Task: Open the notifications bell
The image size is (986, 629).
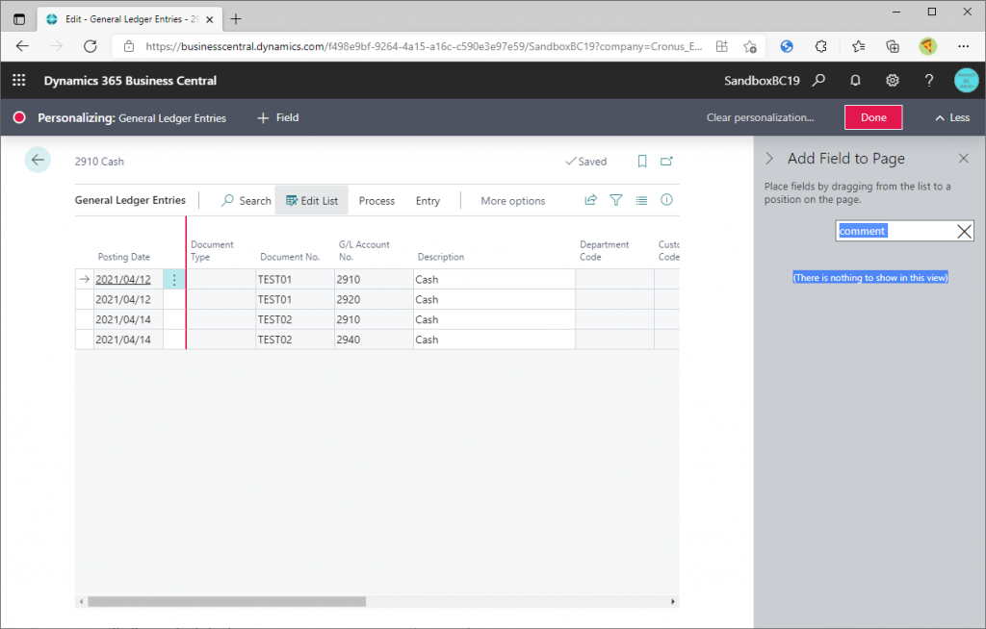Action: click(x=855, y=81)
